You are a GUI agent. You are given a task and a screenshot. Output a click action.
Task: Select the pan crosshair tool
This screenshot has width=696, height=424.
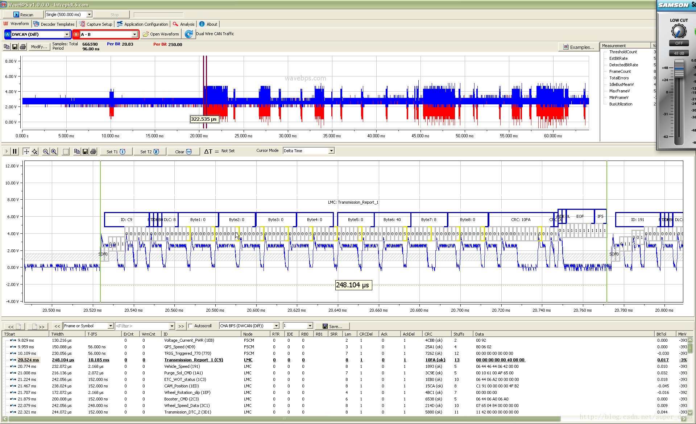pos(26,151)
